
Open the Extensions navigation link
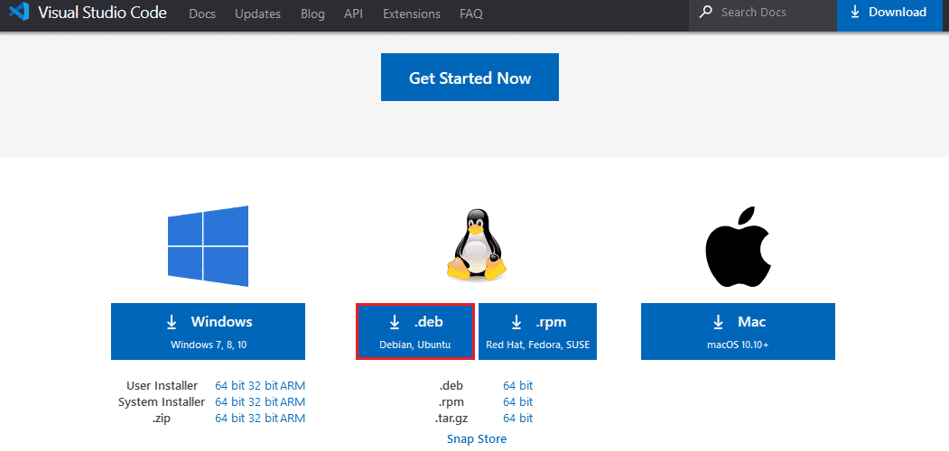pos(411,14)
